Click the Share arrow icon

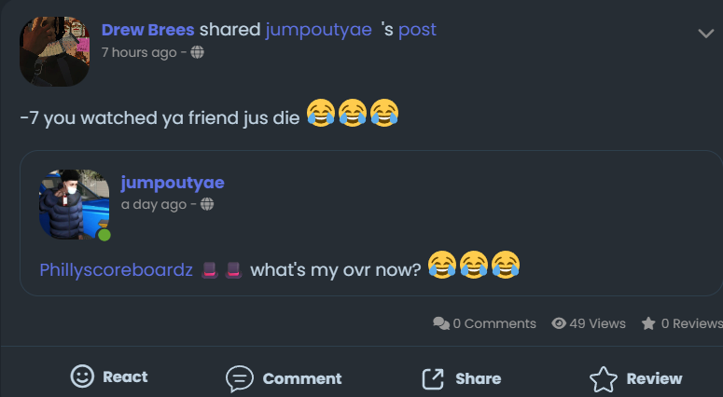pyautogui.click(x=433, y=378)
